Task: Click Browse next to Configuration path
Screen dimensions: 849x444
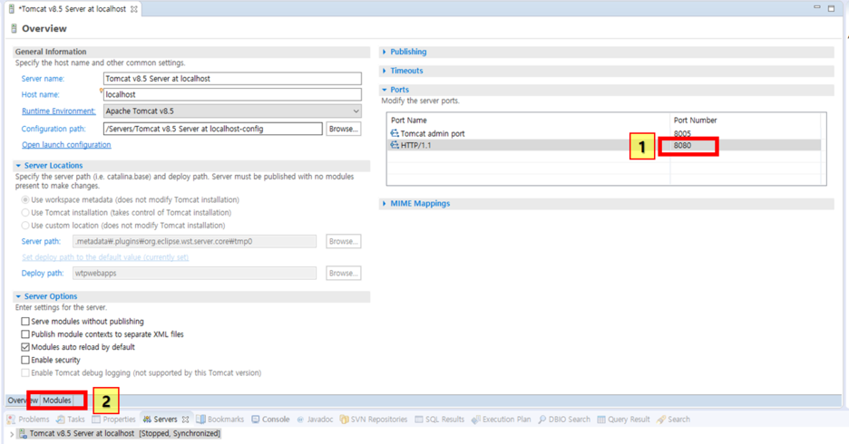Action: point(343,129)
